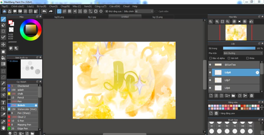Enable Xén bớt clipping checkbox

point(229,58)
